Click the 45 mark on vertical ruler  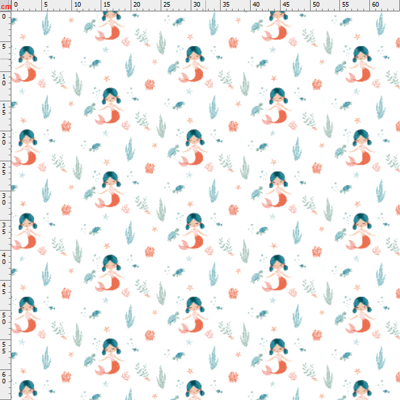4,288
